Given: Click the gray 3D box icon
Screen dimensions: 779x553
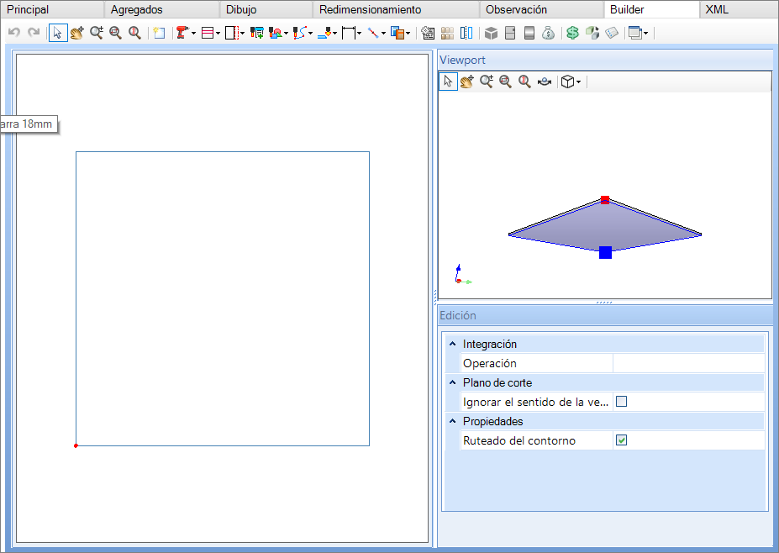Looking at the screenshot, I should point(491,33).
